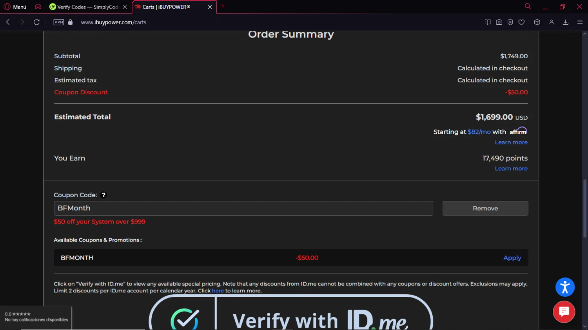Screen dimensions: 588x330
Task: Click the red Coupon Discount label
Action: pyautogui.click(x=81, y=92)
